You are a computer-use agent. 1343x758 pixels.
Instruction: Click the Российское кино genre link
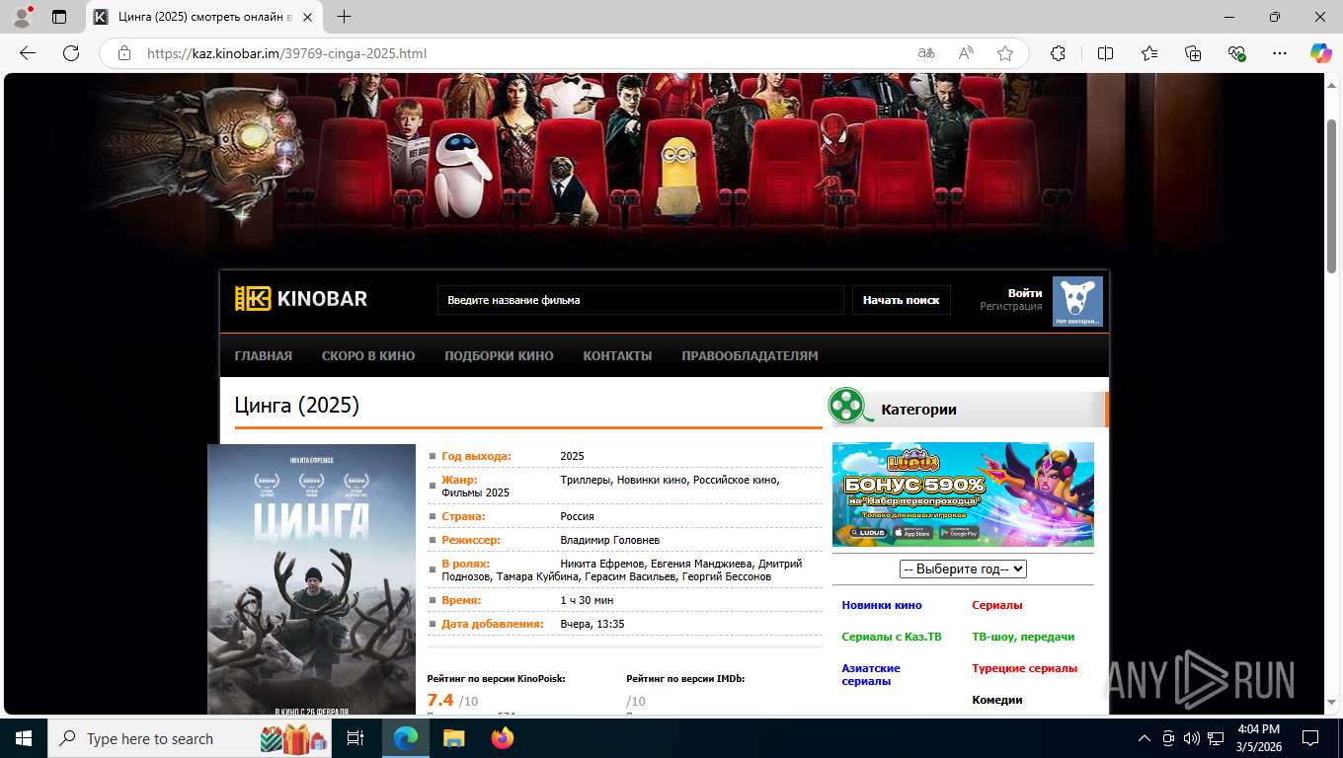pos(735,480)
